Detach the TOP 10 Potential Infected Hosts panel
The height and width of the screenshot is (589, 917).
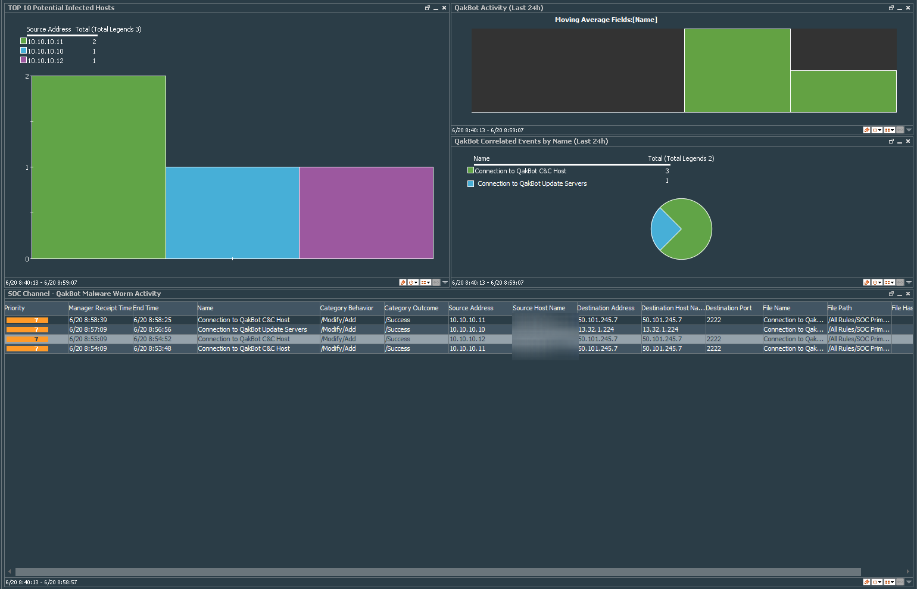427,8
